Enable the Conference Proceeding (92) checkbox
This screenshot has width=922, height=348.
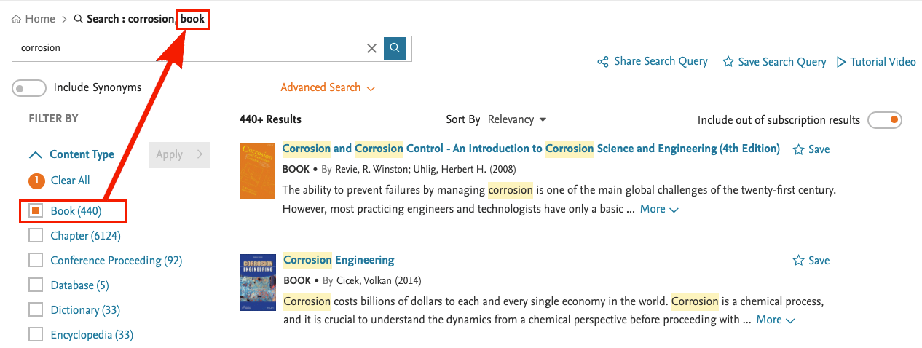(36, 261)
